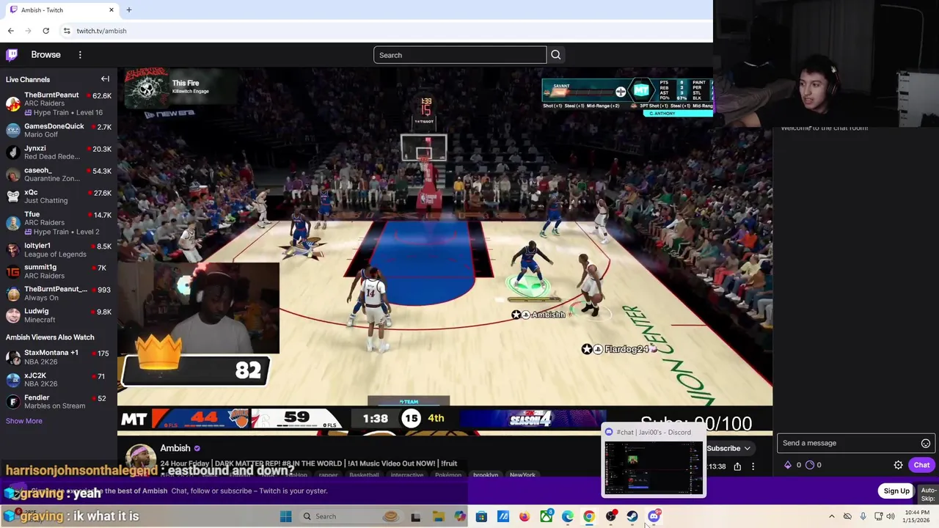Click the purple Chat button
Image resolution: width=939 pixels, height=528 pixels.
pos(921,465)
